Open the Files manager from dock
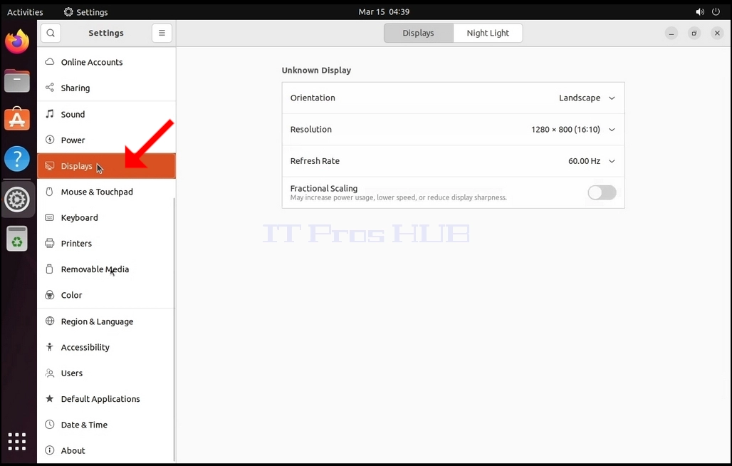The image size is (732, 466). [17, 81]
